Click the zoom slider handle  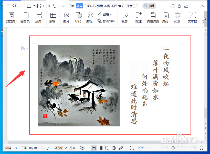[173, 148]
